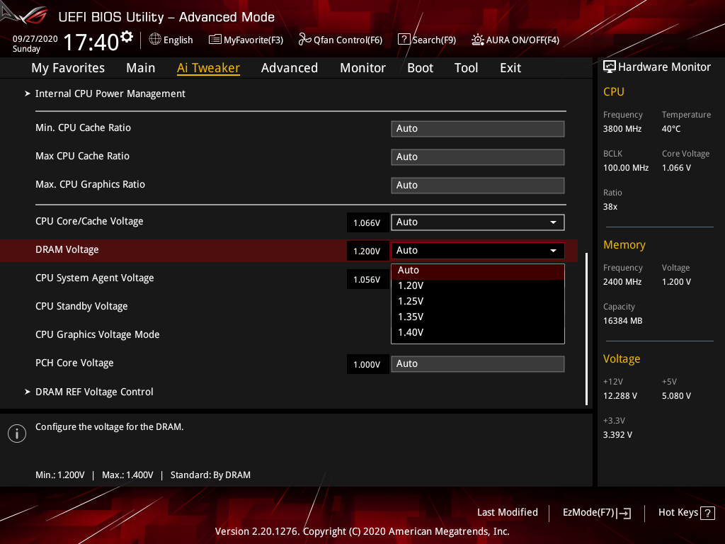
Task: Open Qfan Control(F6)
Action: (341, 40)
